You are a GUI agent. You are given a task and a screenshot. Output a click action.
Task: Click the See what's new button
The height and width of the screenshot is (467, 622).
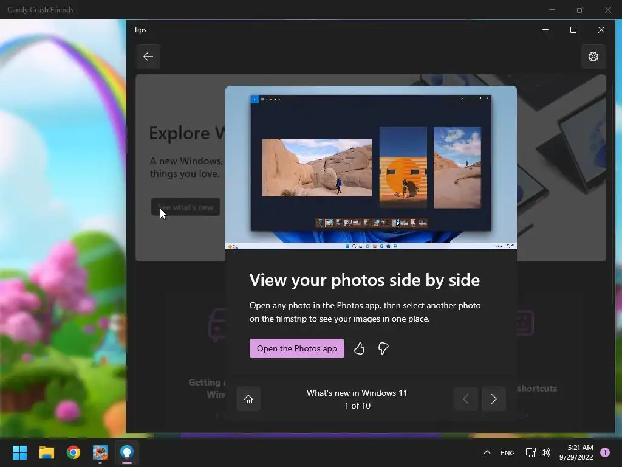tap(186, 207)
